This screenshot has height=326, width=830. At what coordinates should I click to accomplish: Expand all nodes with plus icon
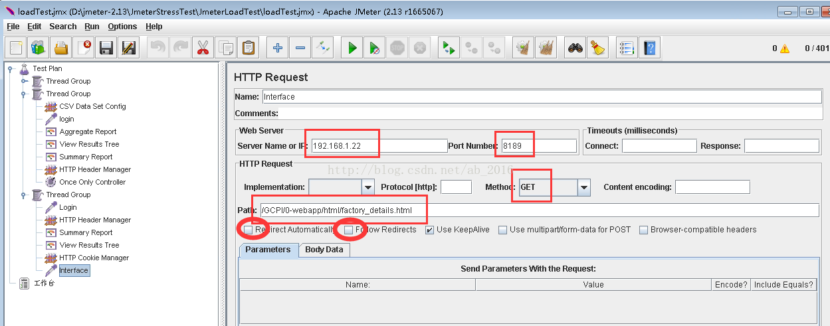coord(278,48)
